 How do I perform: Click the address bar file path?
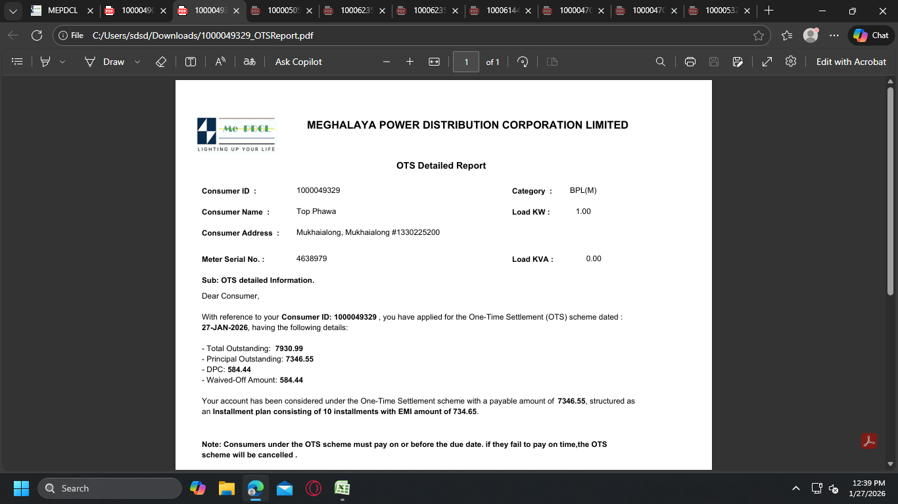pos(203,35)
